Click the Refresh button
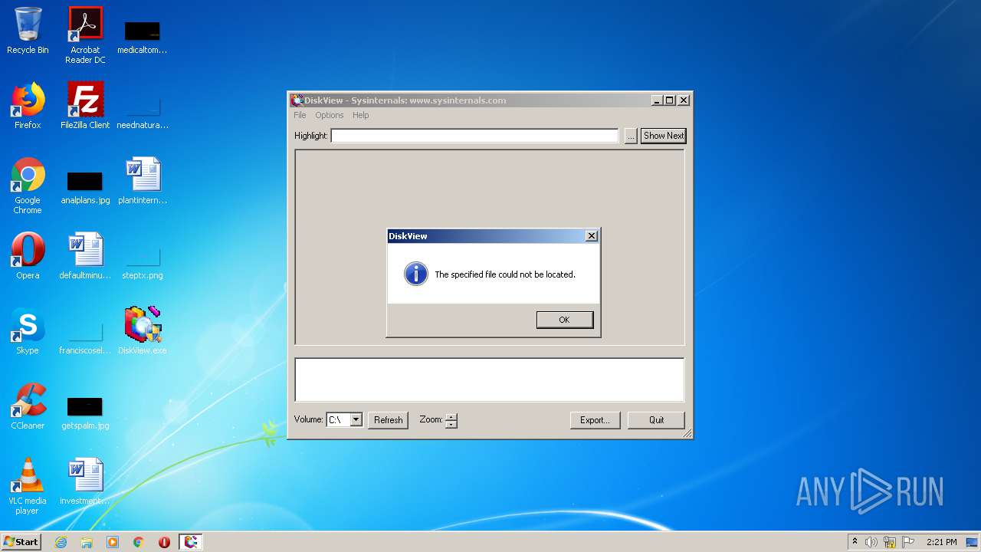 pos(388,420)
